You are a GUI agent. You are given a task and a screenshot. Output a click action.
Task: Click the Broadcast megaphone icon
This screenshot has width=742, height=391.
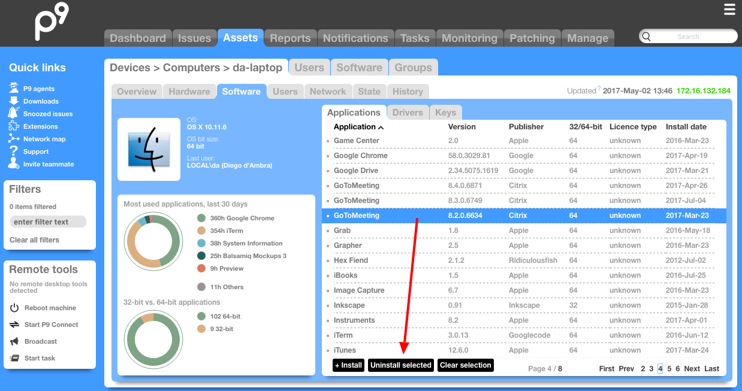[14, 341]
